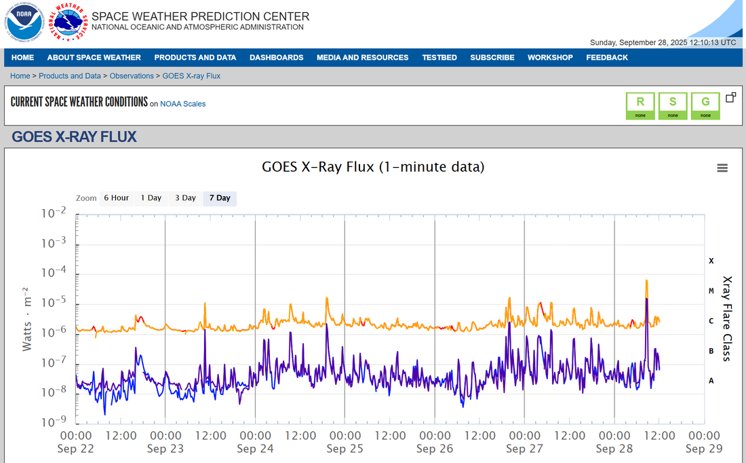Open the Media and Resources menu

[362, 58]
